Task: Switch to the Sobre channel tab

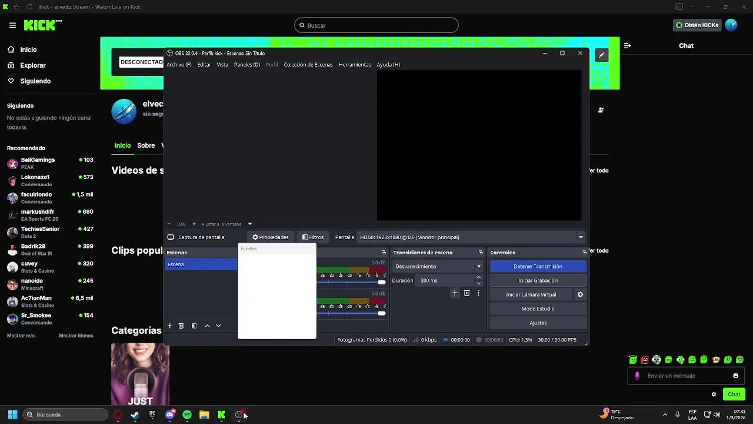Action: 146,145
